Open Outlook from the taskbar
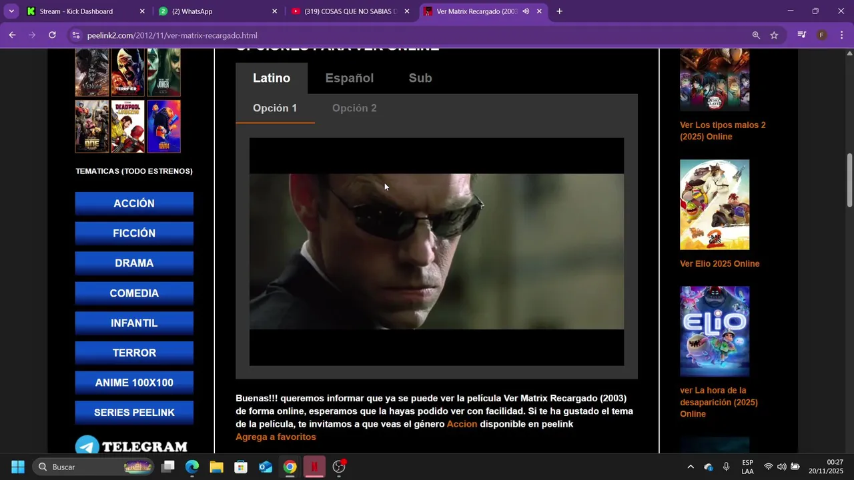The height and width of the screenshot is (480, 854). click(266, 467)
